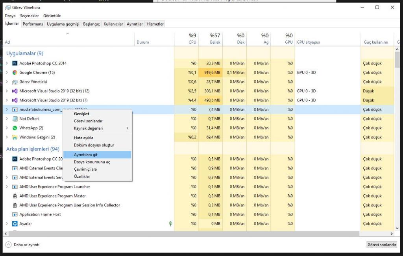The image size is (403, 256).
Task: Switch to the Performans tab
Action: 33,24
